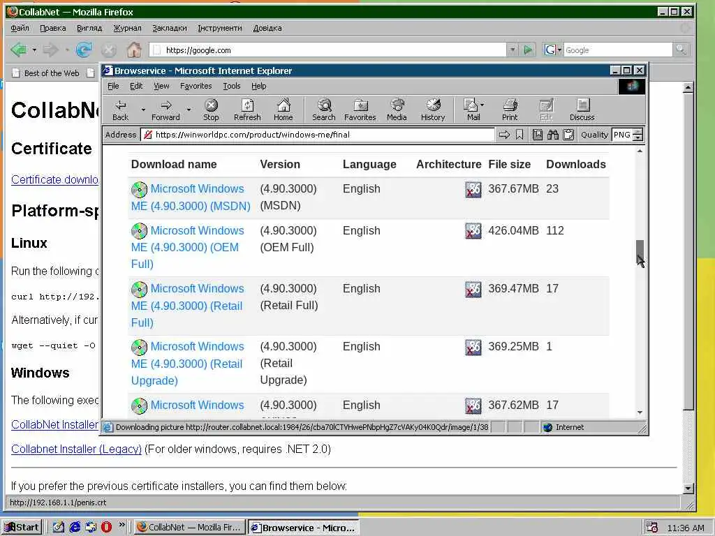Image resolution: width=715 pixels, height=536 pixels.
Task: Click the clipboard icon before Quality
Action: point(568,135)
